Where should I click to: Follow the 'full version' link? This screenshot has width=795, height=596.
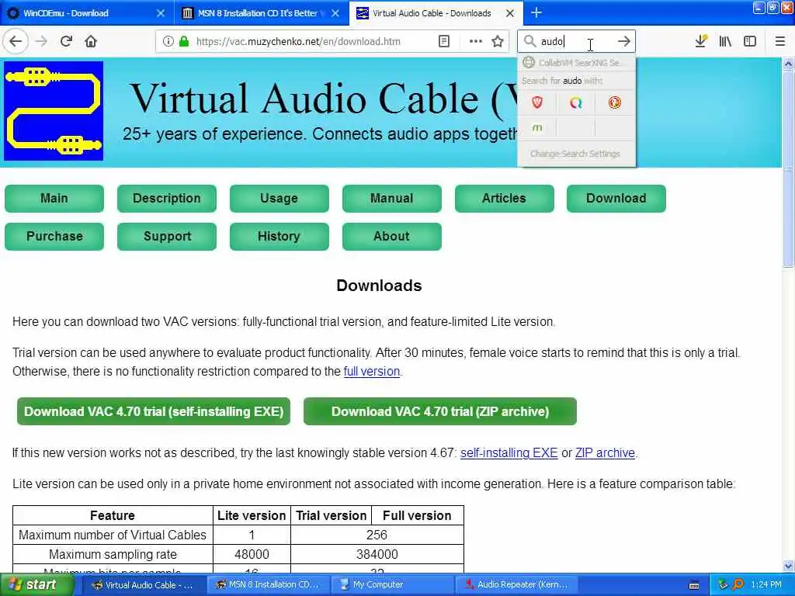click(372, 372)
